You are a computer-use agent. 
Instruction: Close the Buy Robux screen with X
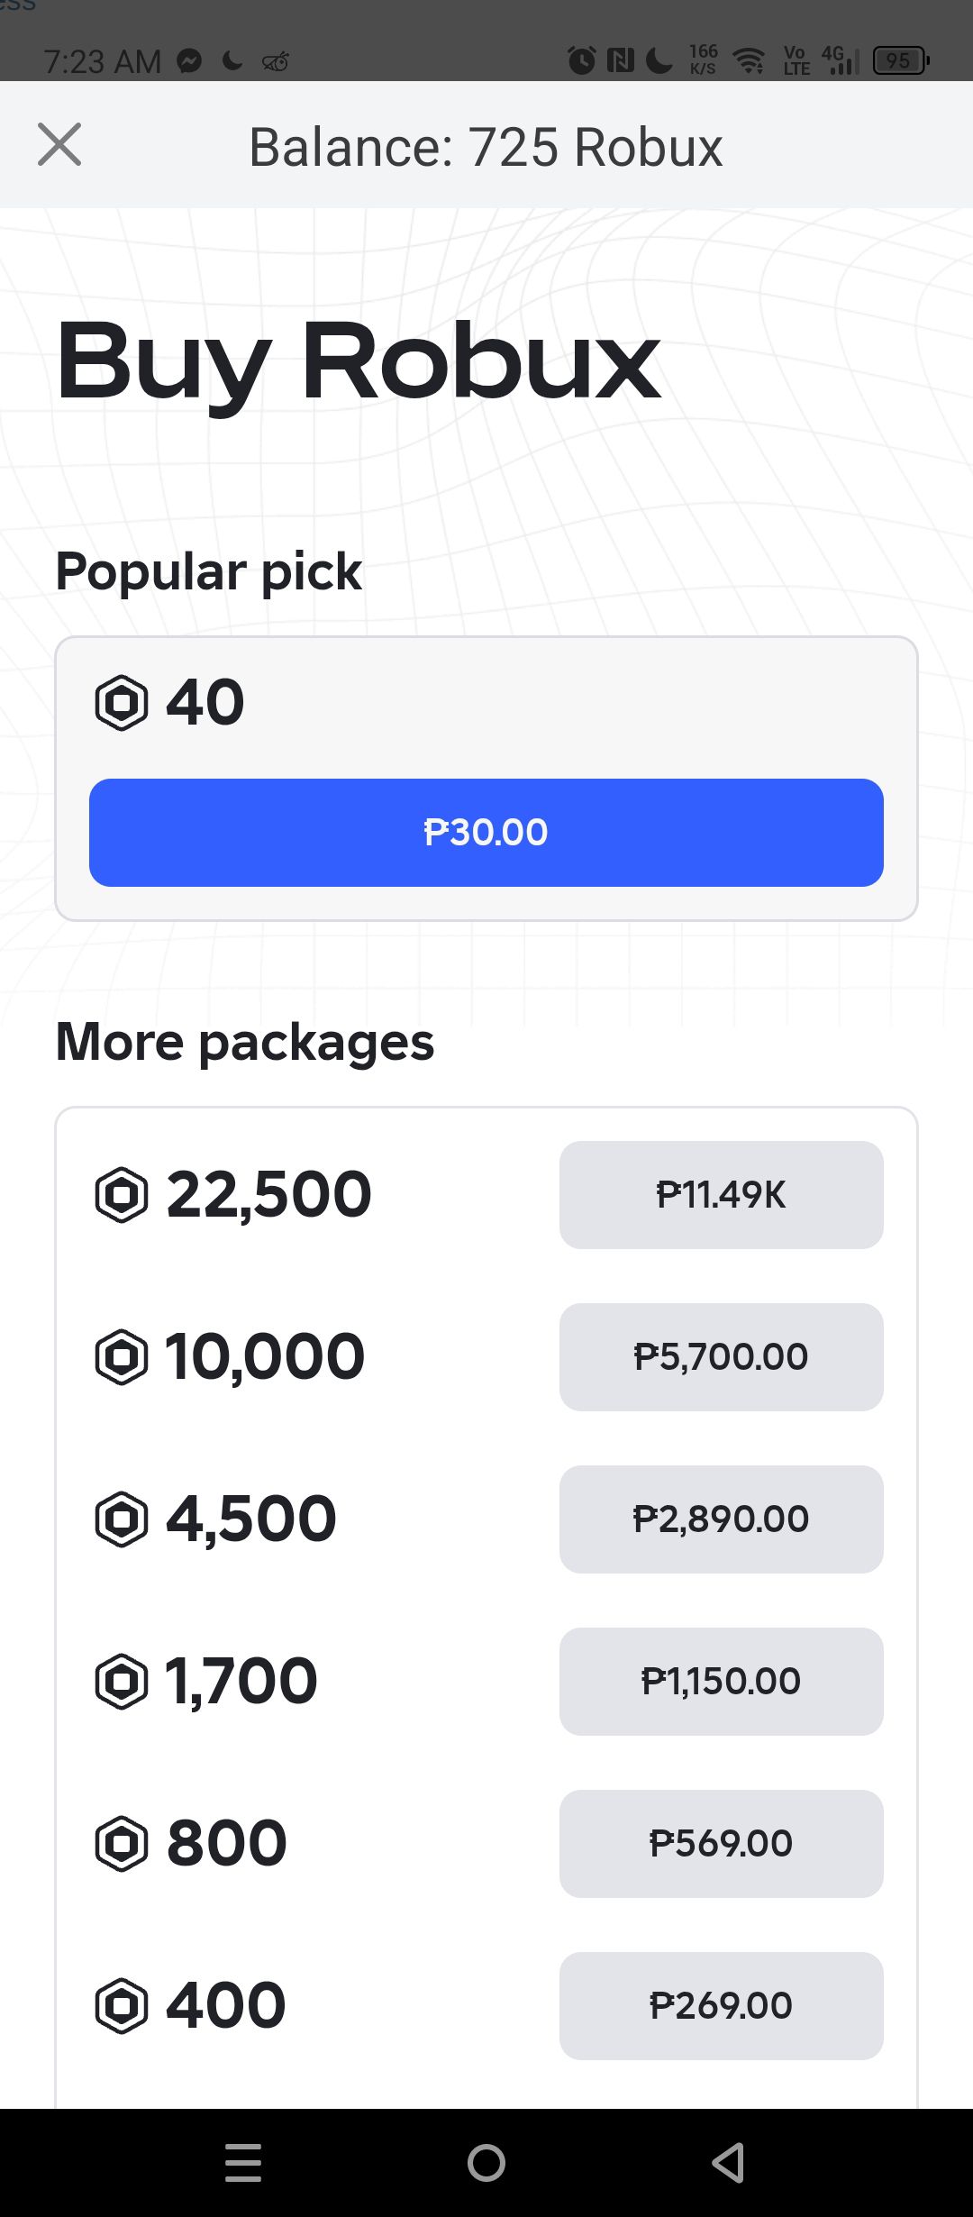(x=59, y=144)
